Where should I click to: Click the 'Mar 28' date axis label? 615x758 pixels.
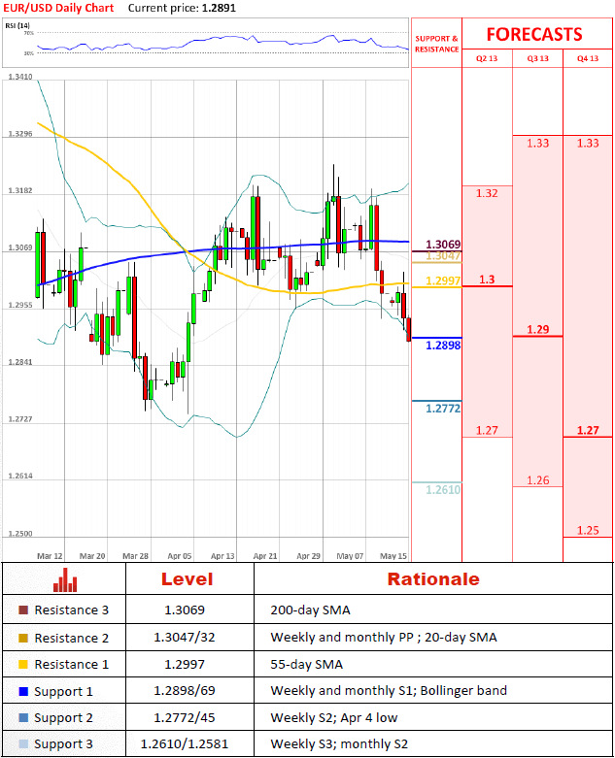[135, 556]
